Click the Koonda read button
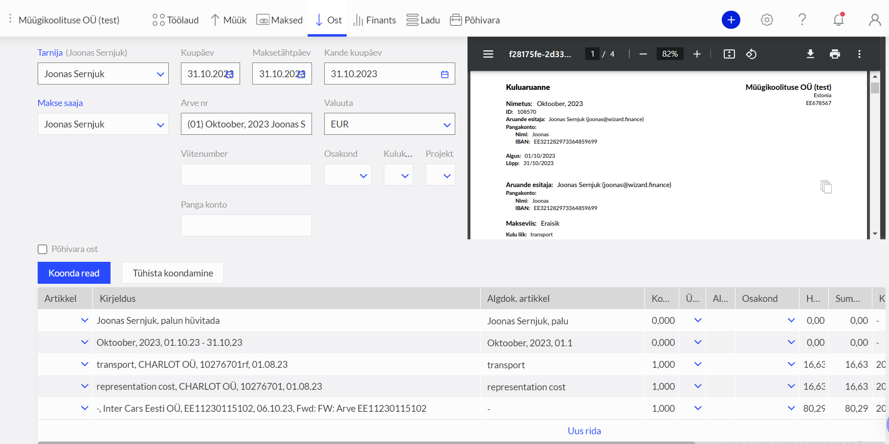The width and height of the screenshot is (889, 444). point(74,273)
